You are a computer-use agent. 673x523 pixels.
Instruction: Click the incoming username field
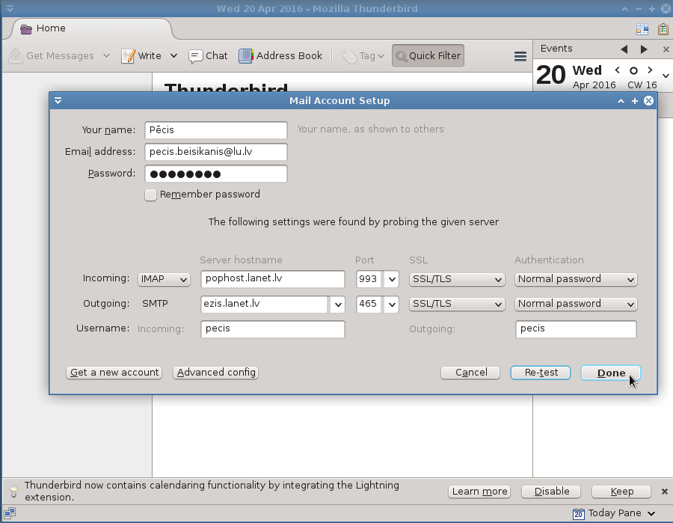pyautogui.click(x=272, y=329)
